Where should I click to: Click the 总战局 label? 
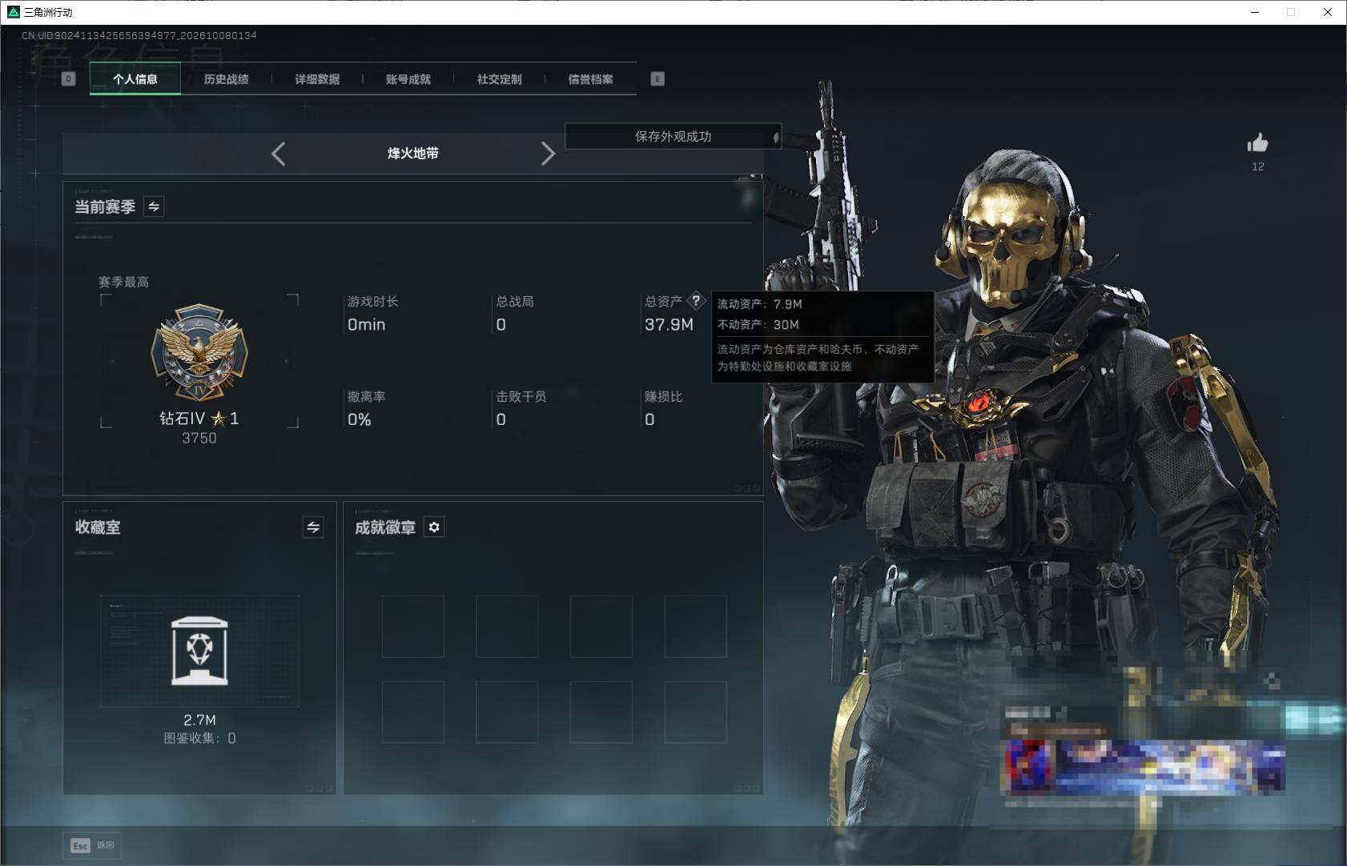point(514,301)
